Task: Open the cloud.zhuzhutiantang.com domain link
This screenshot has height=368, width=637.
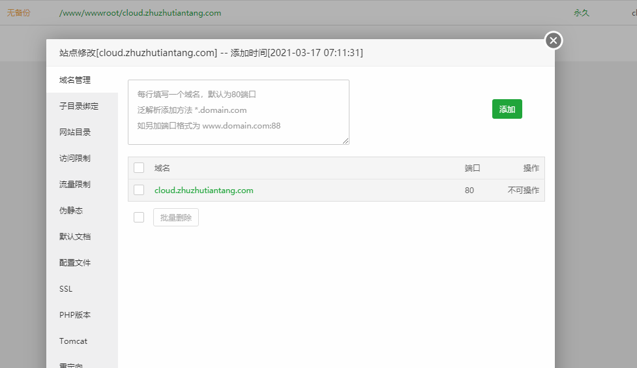Action: pos(204,191)
